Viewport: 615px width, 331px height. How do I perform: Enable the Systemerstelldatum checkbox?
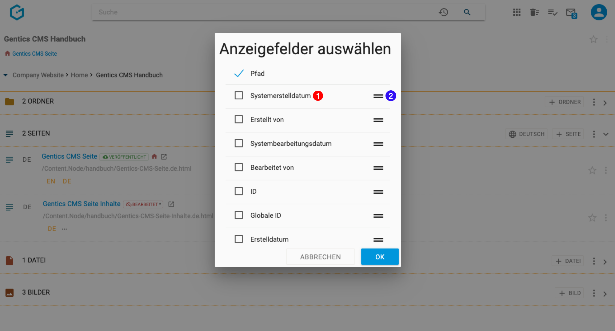tap(239, 95)
